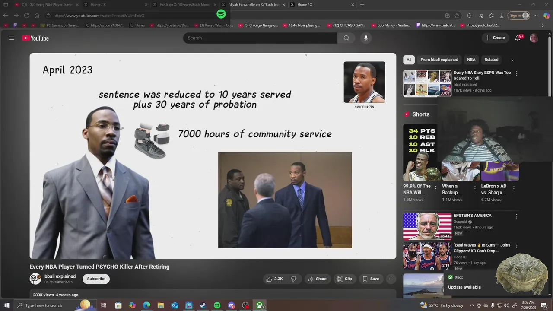This screenshot has width=553, height=311.
Task: Click the Create button in YouTube header
Action: point(495,38)
